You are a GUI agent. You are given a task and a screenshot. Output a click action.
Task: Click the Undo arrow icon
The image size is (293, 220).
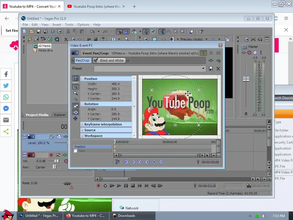92,32
